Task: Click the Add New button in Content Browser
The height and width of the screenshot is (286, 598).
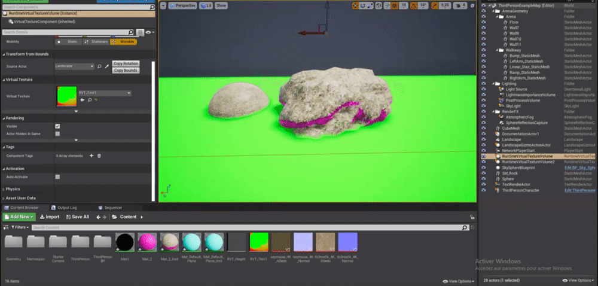Action: (x=18, y=217)
